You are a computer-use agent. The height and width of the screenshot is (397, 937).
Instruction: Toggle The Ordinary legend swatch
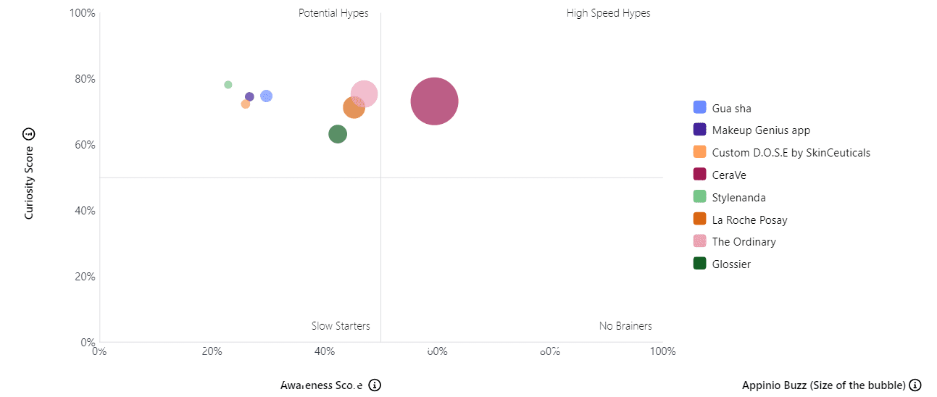pyautogui.click(x=700, y=241)
